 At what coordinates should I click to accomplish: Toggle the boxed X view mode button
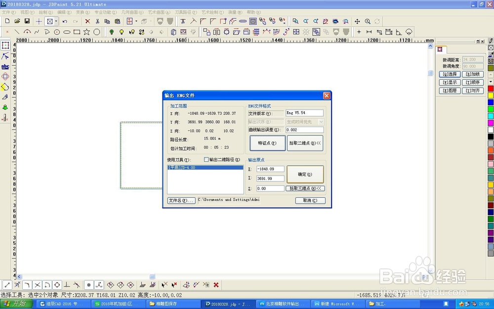(49, 21)
